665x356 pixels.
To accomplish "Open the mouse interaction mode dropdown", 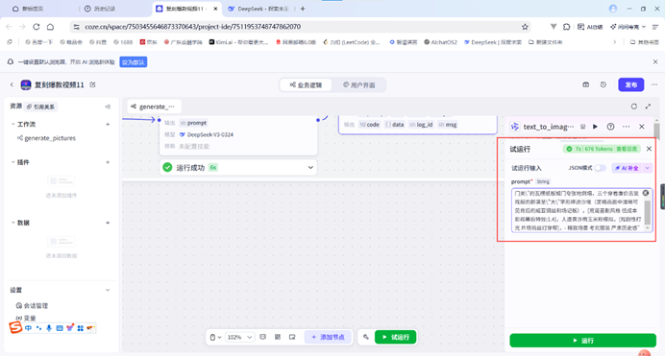I will [215, 337].
